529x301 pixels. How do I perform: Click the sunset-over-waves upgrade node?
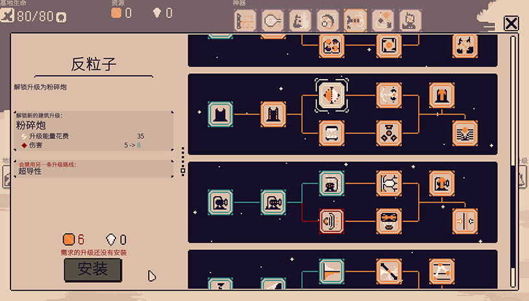[465, 133]
